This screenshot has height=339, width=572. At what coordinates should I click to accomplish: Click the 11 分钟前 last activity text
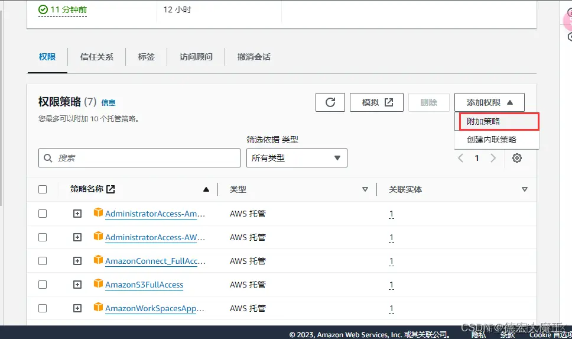click(69, 9)
